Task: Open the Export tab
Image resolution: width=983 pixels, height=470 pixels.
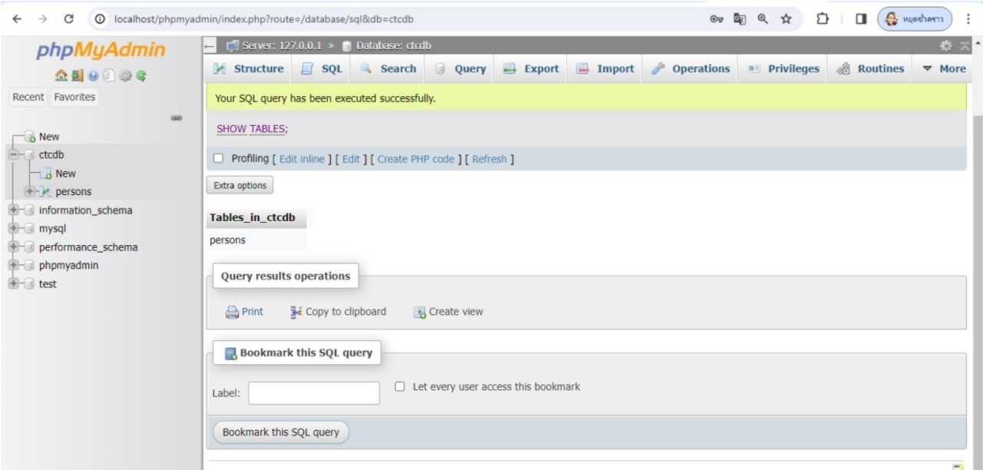Action: click(x=531, y=69)
